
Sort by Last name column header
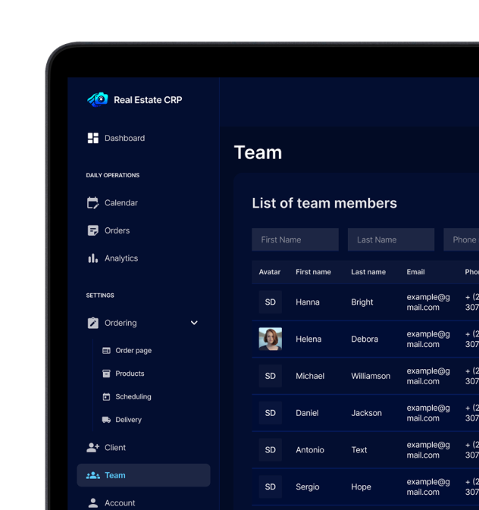point(368,272)
